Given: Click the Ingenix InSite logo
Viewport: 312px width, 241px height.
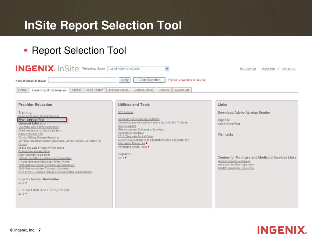Looking at the screenshot, I should pyautogui.click(x=47, y=69).
